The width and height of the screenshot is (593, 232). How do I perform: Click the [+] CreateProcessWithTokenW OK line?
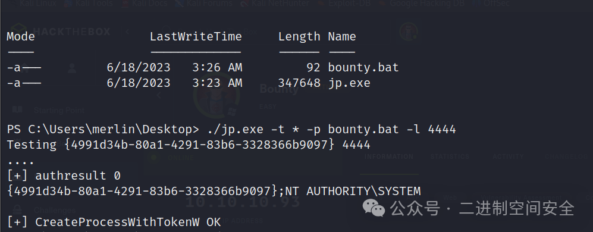114,222
